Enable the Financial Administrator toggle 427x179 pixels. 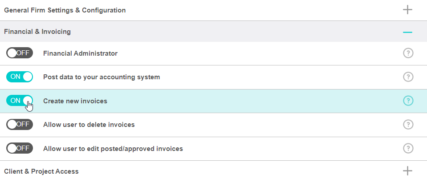(x=20, y=53)
